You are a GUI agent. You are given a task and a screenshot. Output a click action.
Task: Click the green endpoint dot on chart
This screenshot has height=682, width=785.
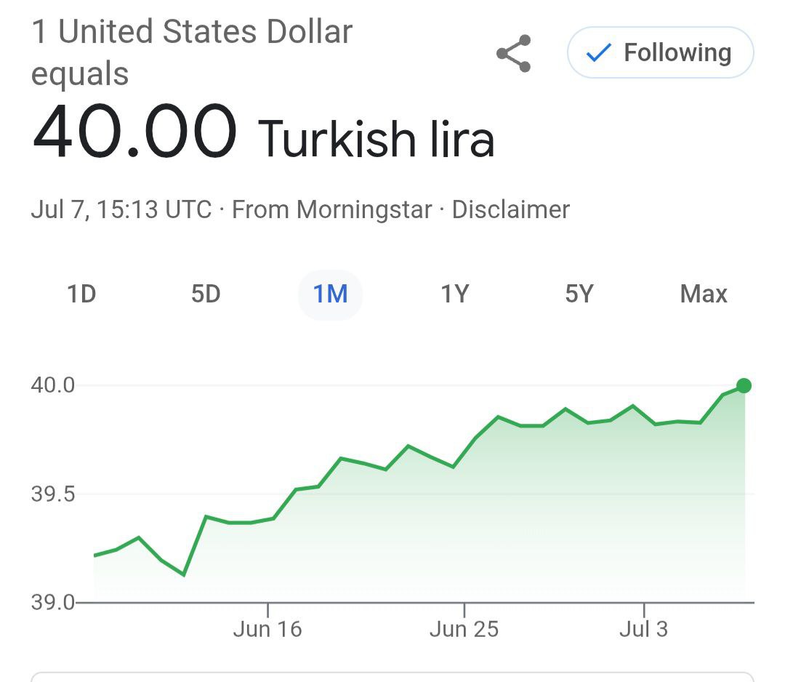tap(744, 385)
